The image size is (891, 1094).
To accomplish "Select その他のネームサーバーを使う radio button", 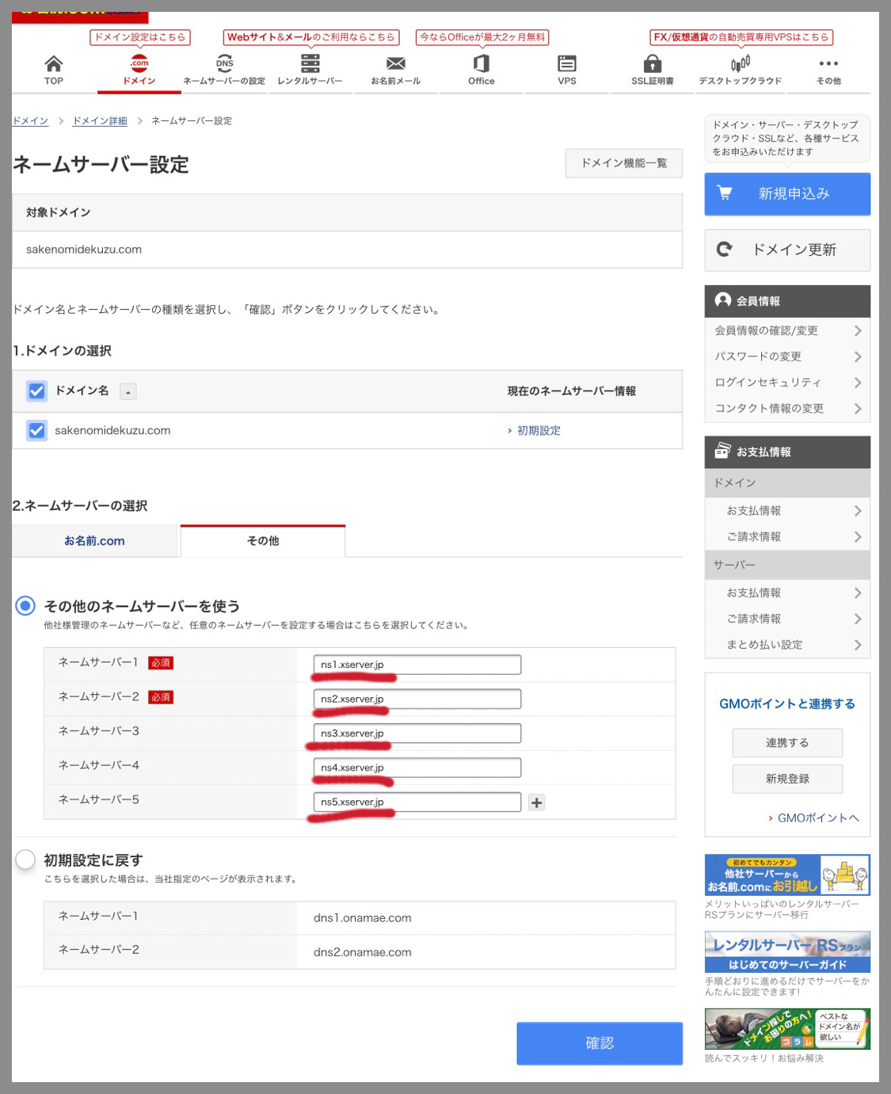I will (x=25, y=606).
